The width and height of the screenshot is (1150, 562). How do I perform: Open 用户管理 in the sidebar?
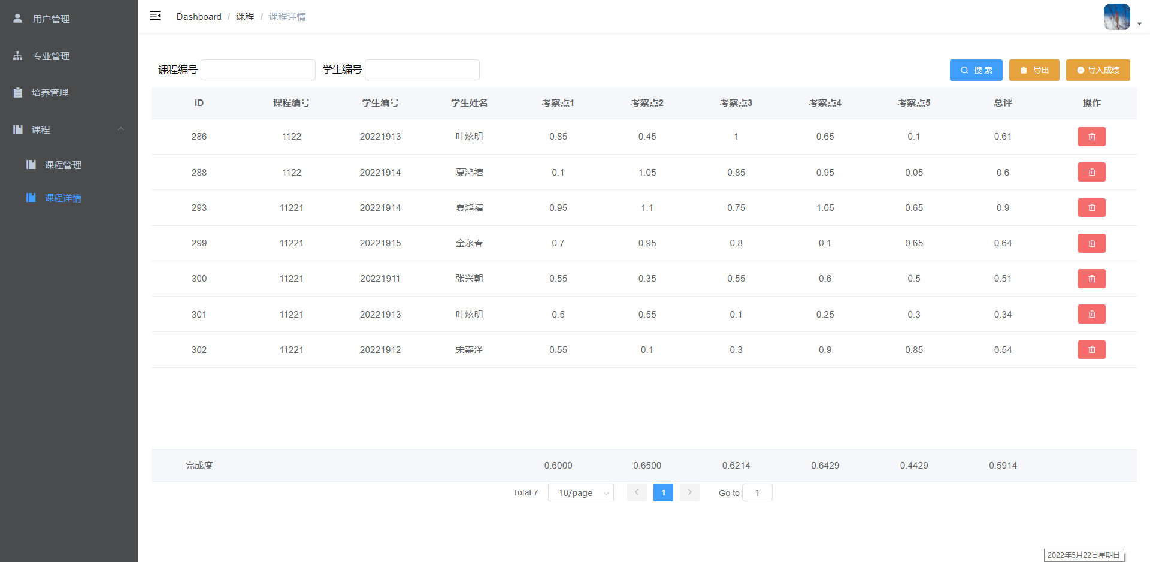pos(69,19)
